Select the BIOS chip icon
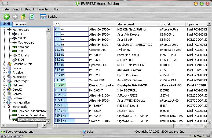Viewport: 212px width, 138px height. (14, 60)
